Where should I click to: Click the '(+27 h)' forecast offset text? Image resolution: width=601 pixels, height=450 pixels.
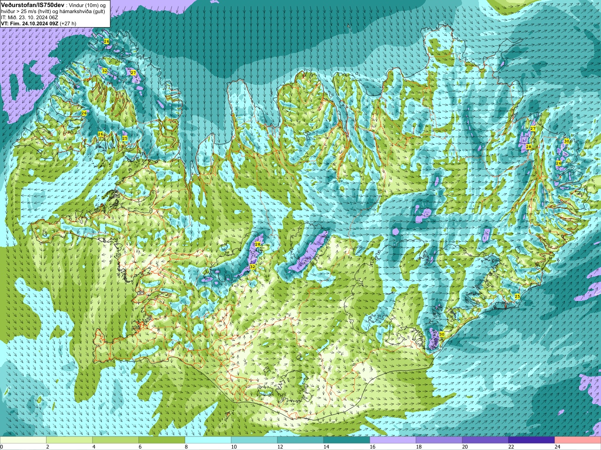pyautogui.click(x=68, y=23)
